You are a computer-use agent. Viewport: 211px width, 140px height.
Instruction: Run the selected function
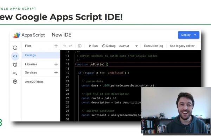point(93,46)
